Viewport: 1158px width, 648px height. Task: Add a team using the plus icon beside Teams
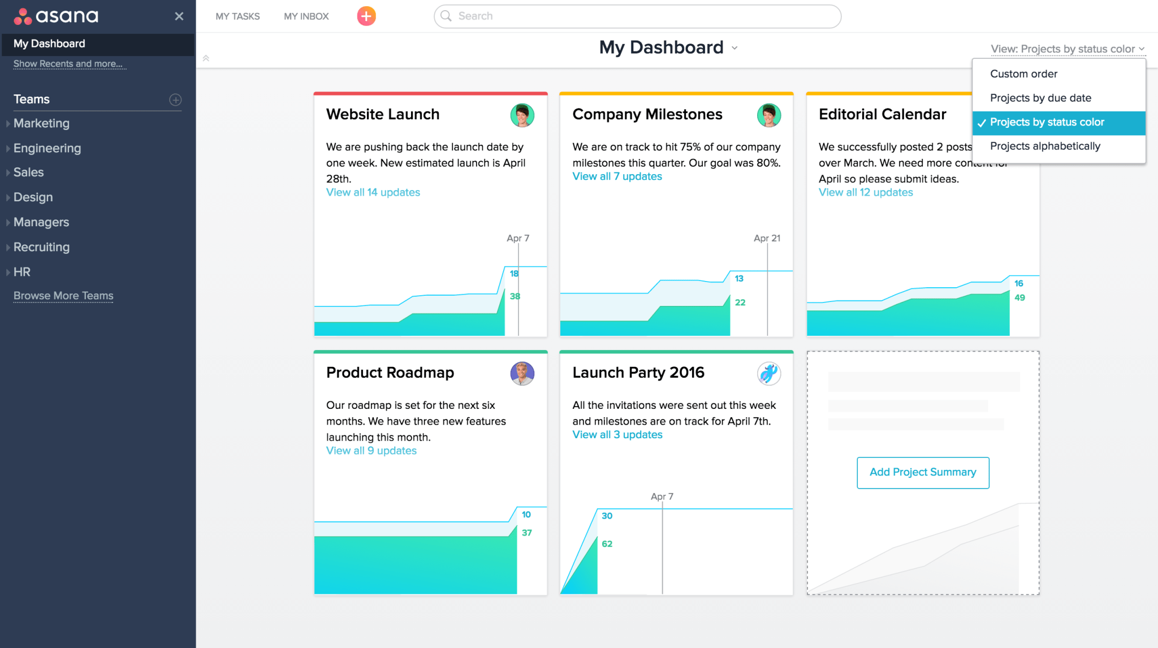175,100
